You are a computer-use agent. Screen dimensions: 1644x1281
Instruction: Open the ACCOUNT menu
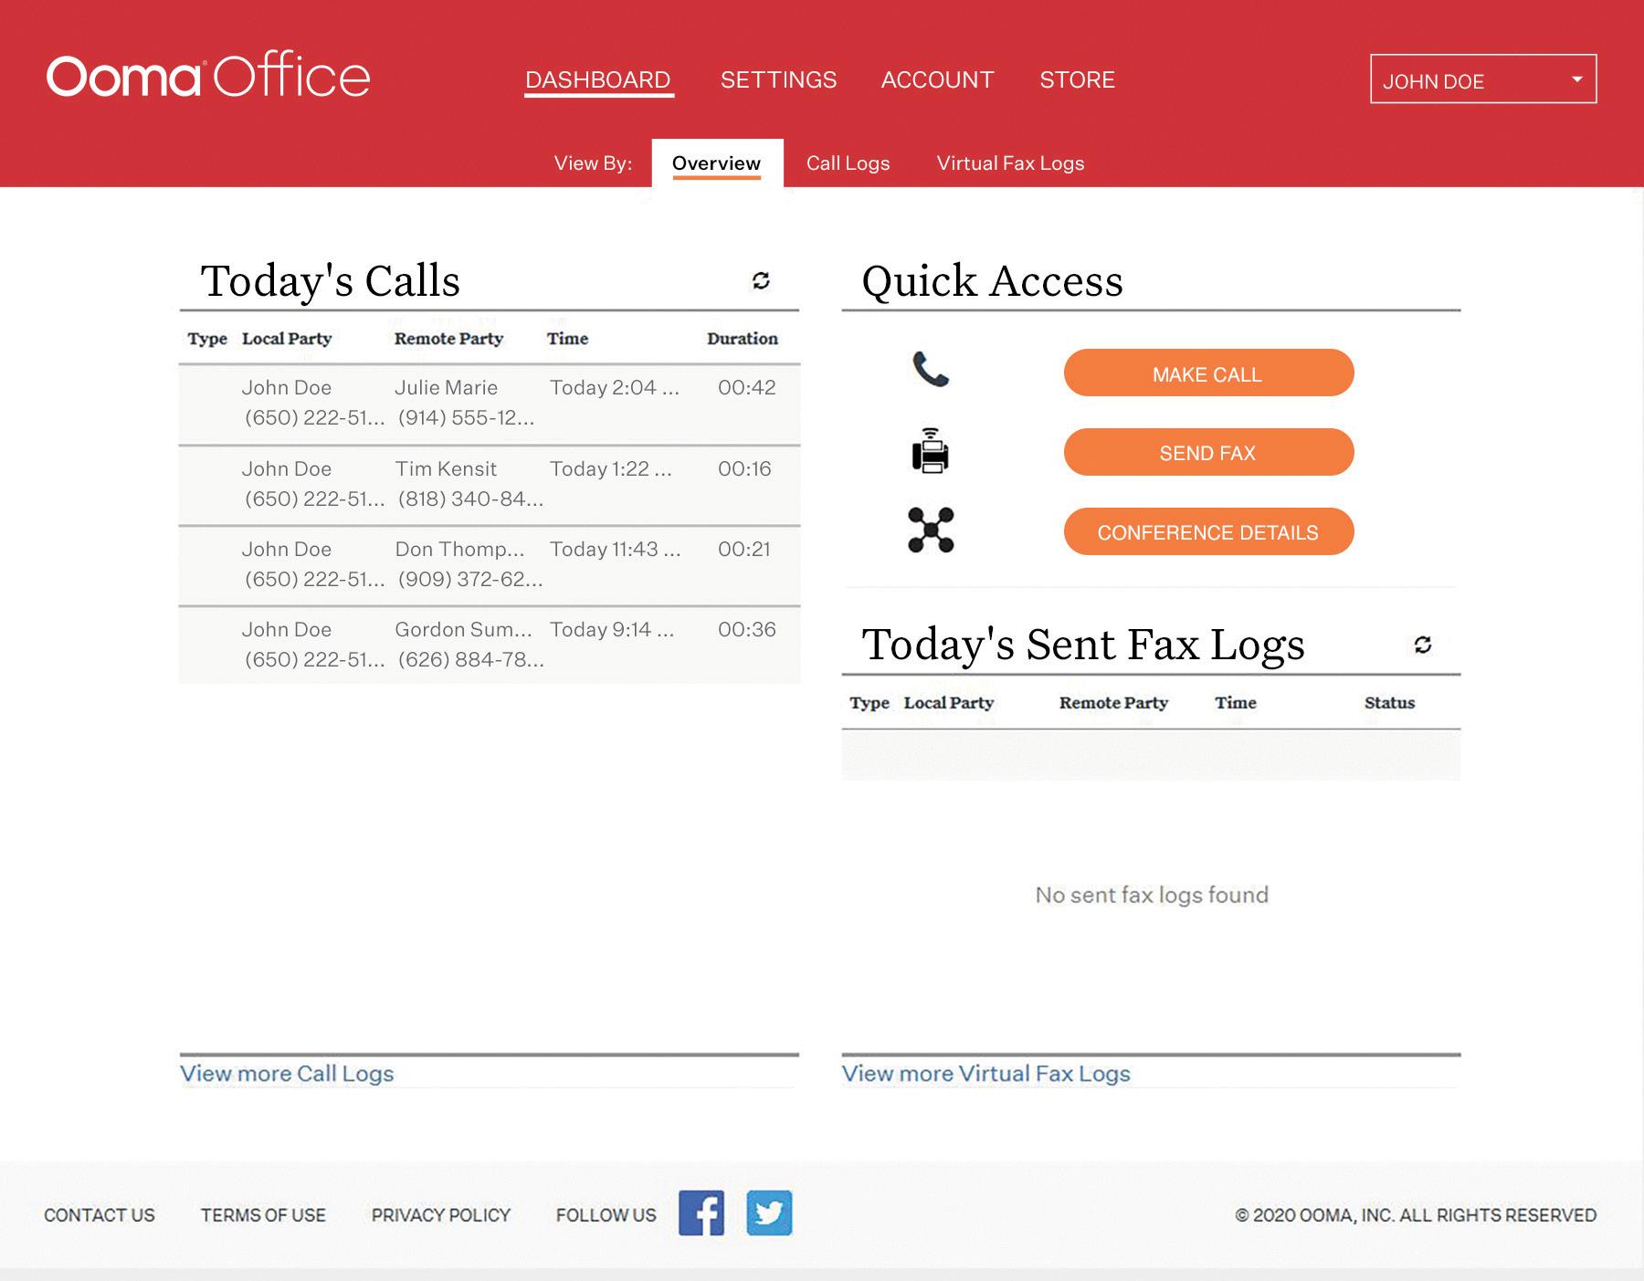[x=937, y=80]
